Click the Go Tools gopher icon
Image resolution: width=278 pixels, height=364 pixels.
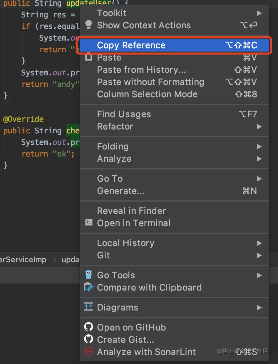[89, 275]
